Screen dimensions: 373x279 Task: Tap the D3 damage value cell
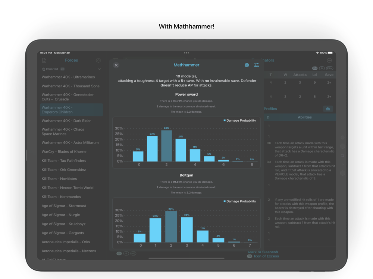coord(269,162)
